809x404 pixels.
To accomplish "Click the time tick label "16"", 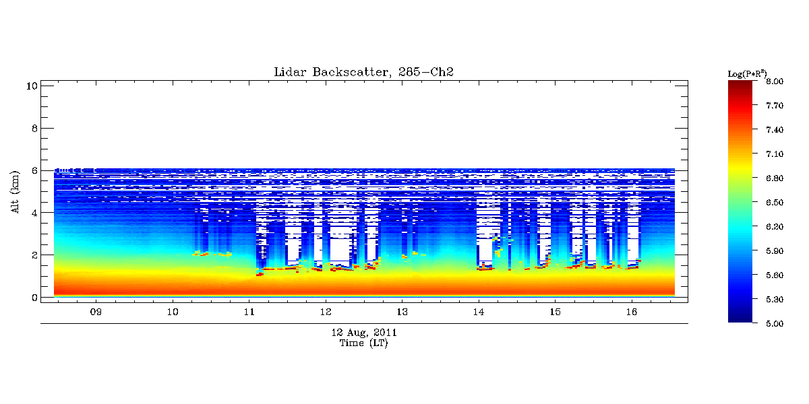I will [x=632, y=312].
